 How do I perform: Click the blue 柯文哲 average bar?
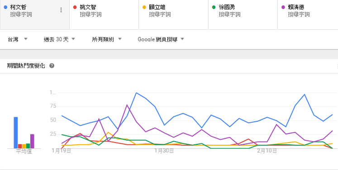pyautogui.click(x=16, y=133)
